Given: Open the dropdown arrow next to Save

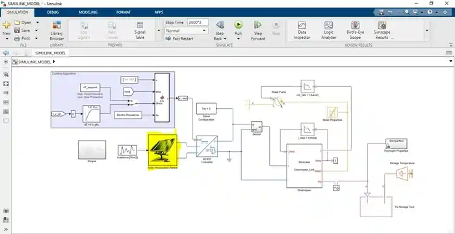Looking at the screenshot, I should click(x=36, y=30).
